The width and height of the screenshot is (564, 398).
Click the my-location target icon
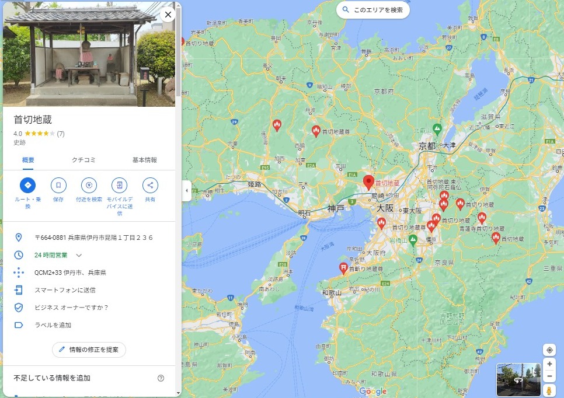pos(549,350)
